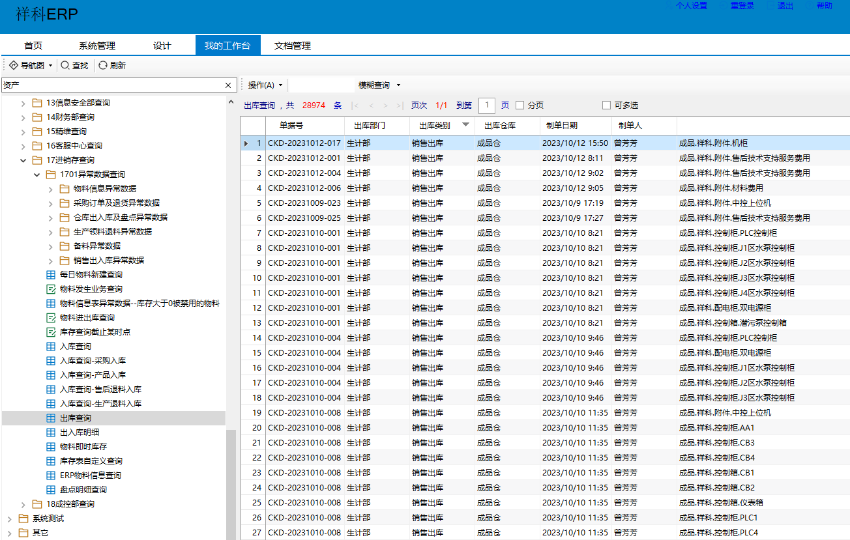Viewport: 850px width, 540px height.
Task: Click the page number input field
Action: coord(486,106)
